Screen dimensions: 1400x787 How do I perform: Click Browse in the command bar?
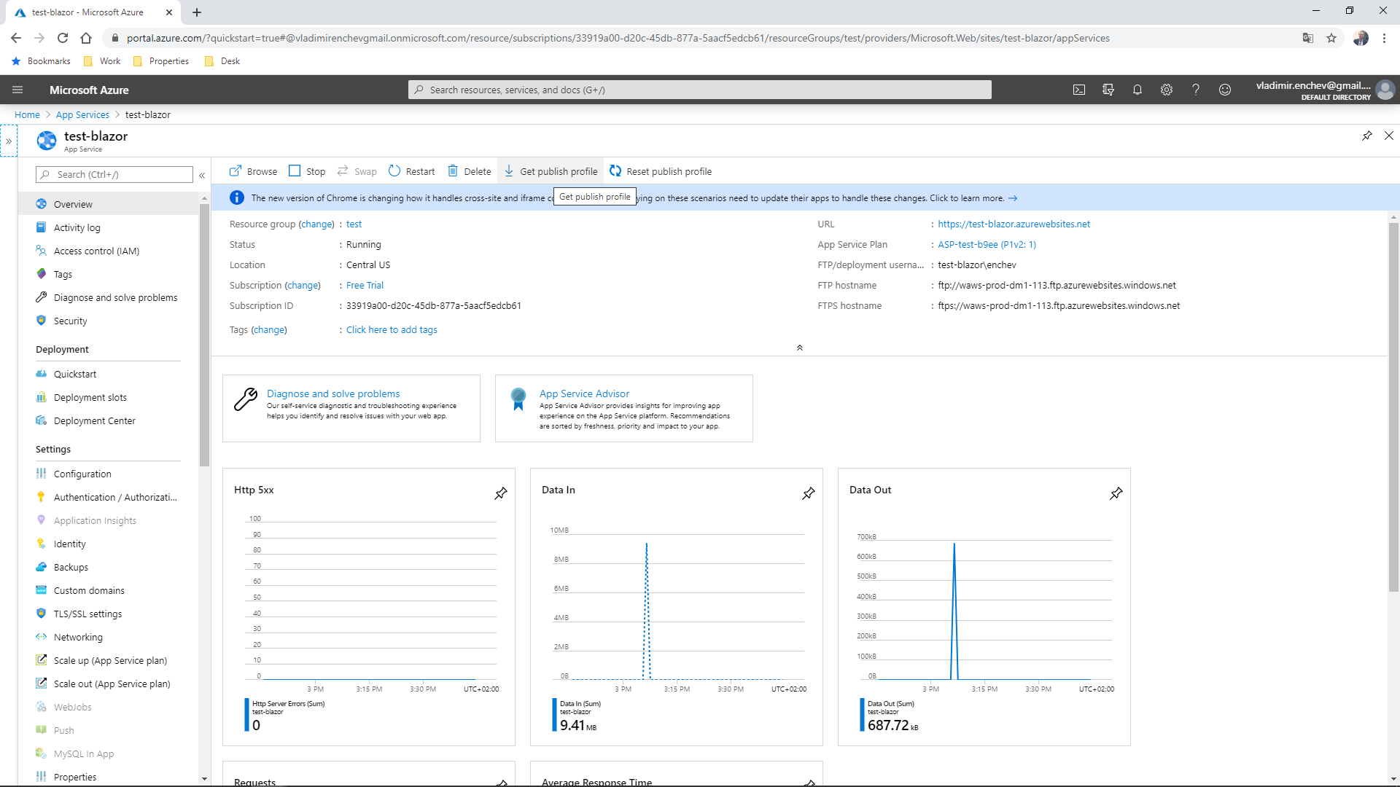(253, 171)
